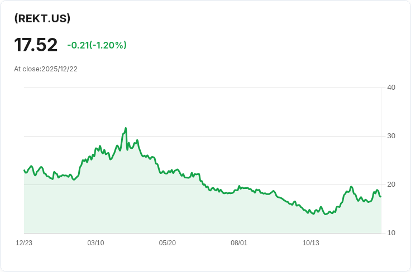Image resolution: width=411 pixels, height=272 pixels.
Task: Click the 03/10 x-axis date label
Action: coord(95,243)
